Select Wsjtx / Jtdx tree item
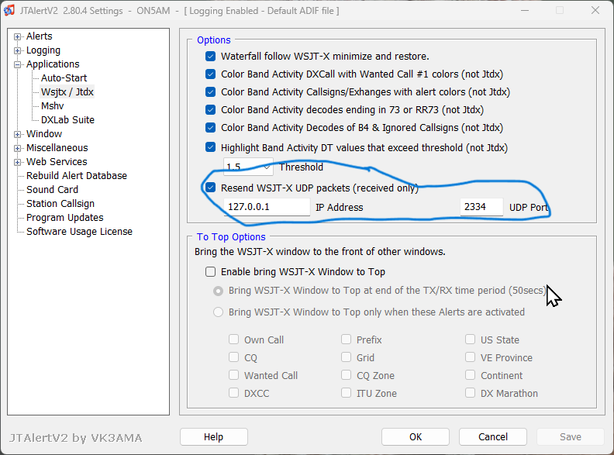Screen dimensions: 614x455 [x=67, y=92]
